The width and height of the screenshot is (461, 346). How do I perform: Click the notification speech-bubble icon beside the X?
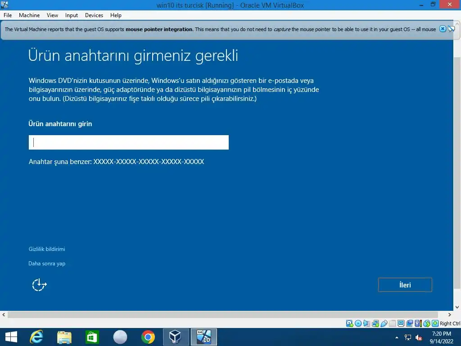(x=451, y=29)
